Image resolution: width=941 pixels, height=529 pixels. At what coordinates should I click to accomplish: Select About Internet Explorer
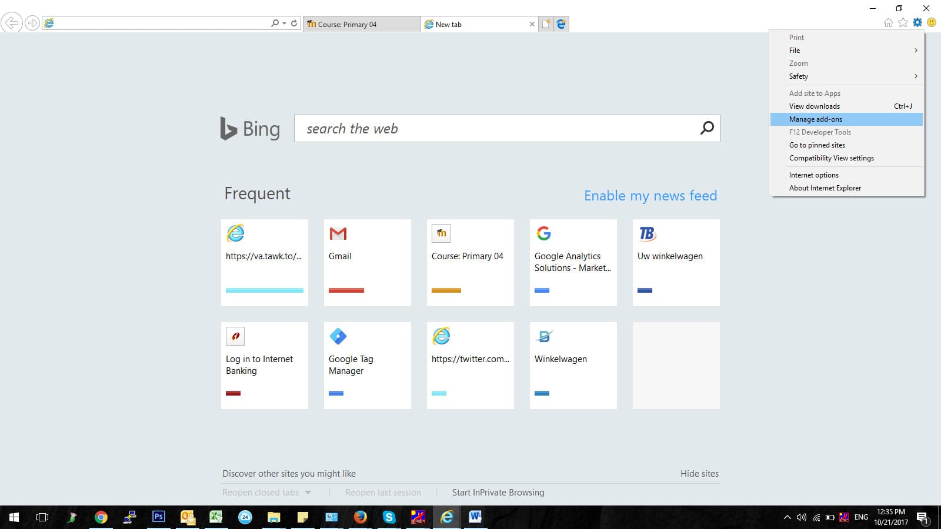pyautogui.click(x=846, y=188)
